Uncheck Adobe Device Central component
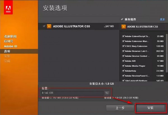 123,56
